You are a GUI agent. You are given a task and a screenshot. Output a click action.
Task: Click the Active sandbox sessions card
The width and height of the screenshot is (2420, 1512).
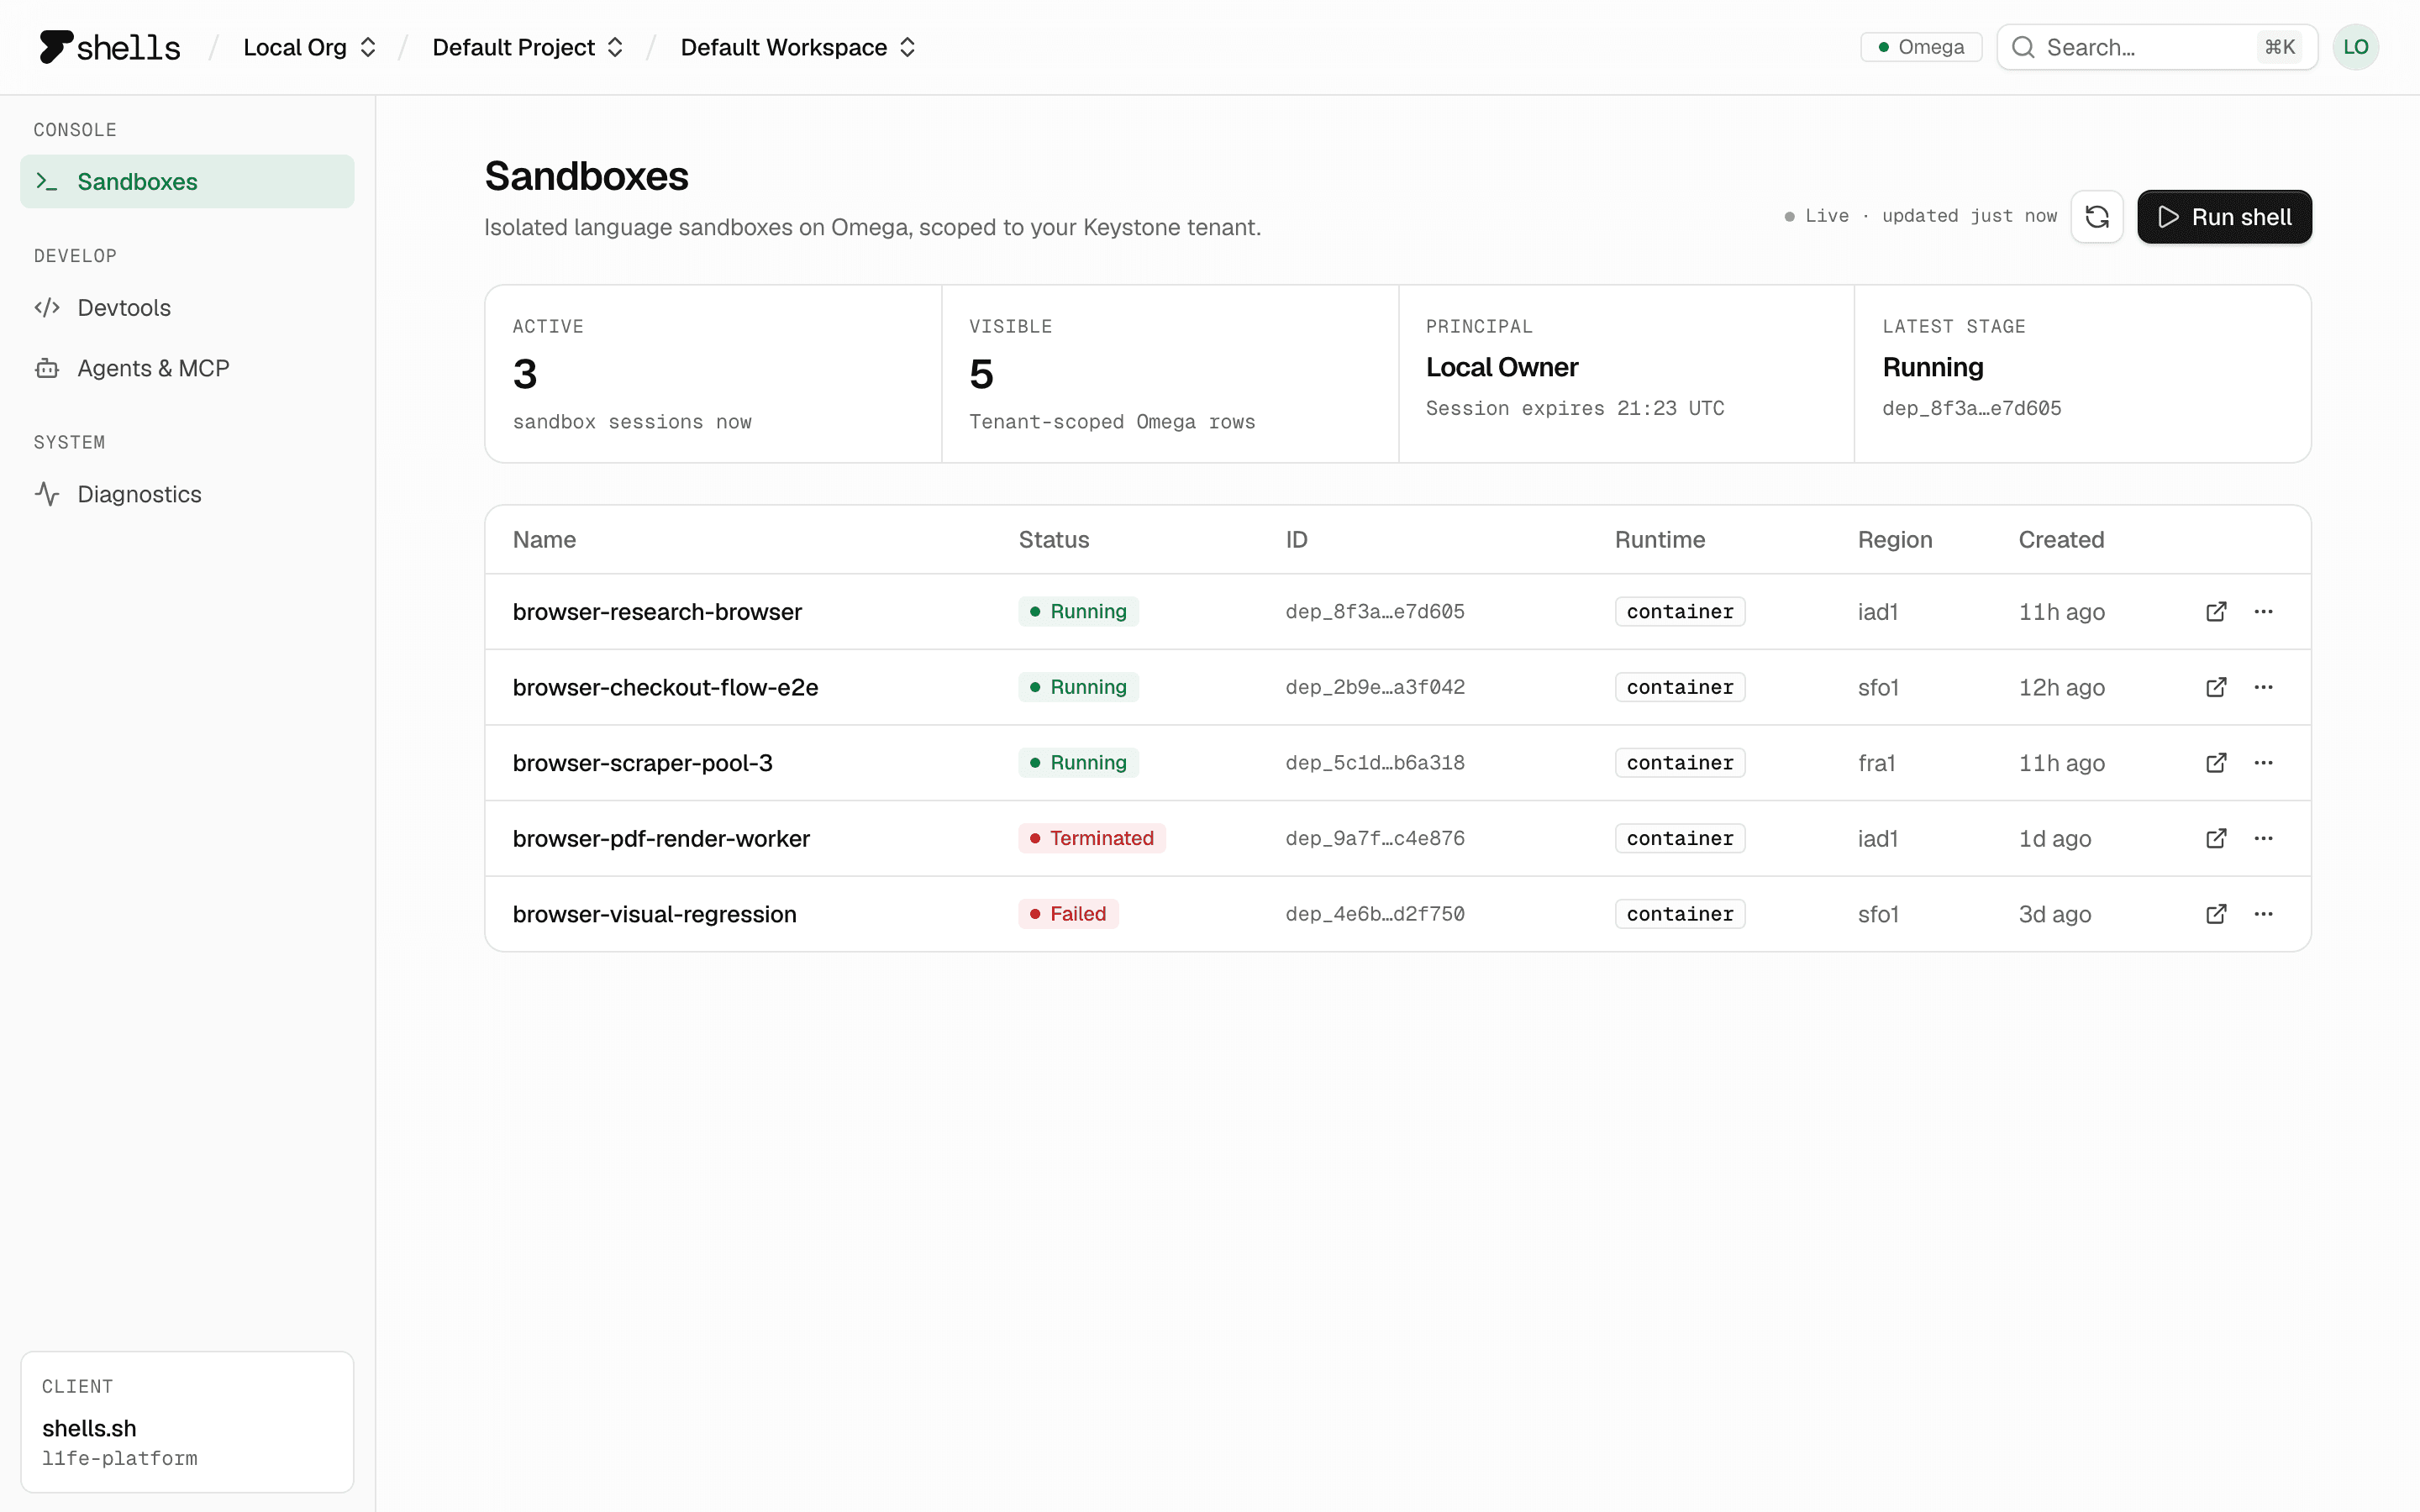click(713, 374)
